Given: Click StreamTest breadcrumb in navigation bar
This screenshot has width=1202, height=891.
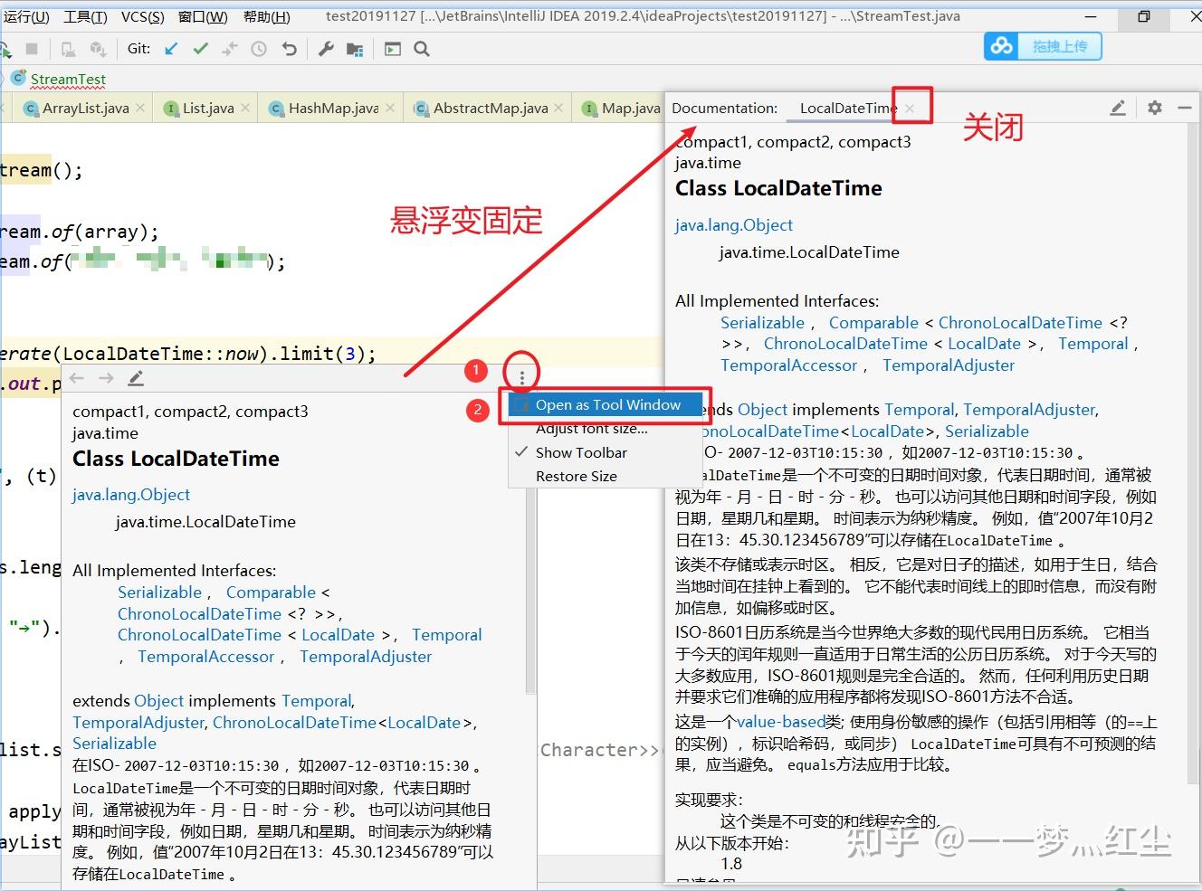Looking at the screenshot, I should pos(68,80).
